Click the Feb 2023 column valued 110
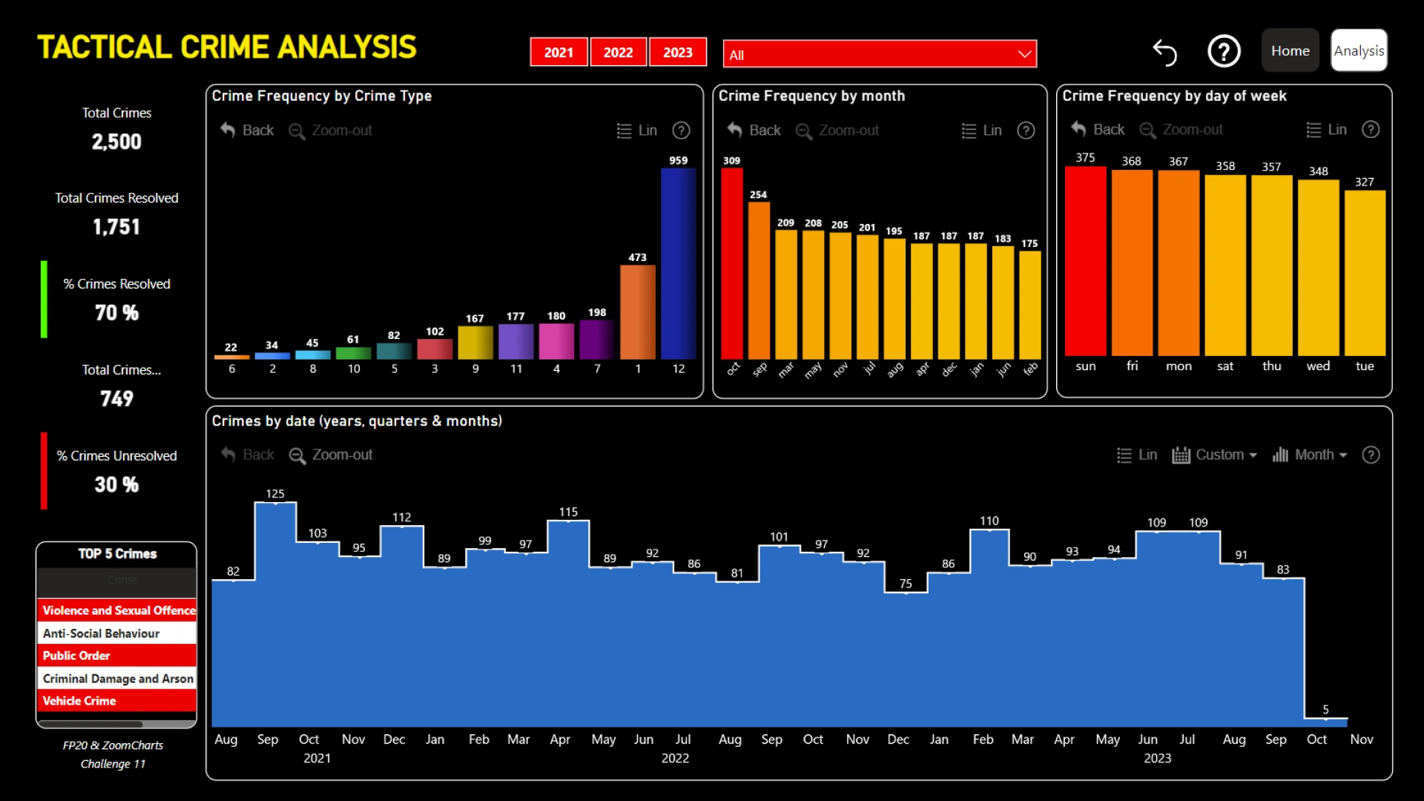Viewport: 1424px width, 801px height. coord(989,627)
